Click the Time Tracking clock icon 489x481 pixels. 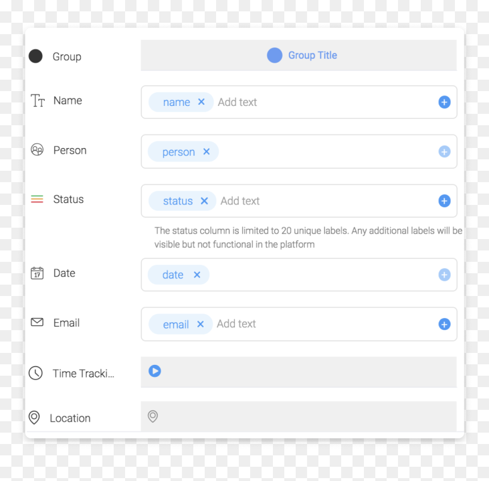[x=36, y=373]
